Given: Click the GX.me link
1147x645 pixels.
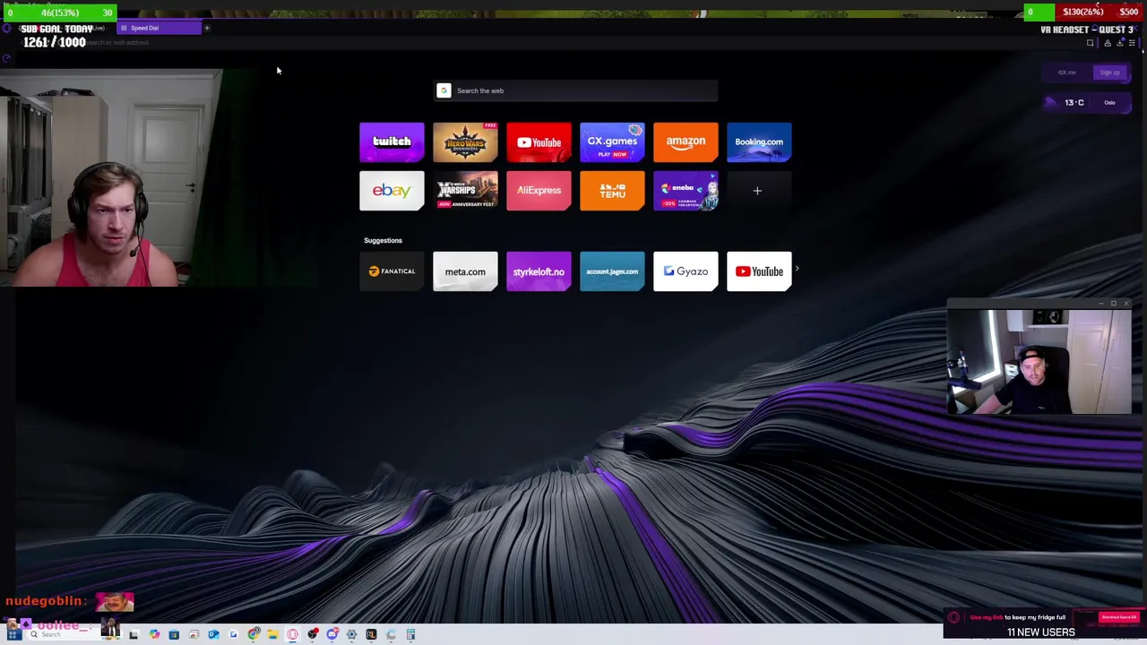Looking at the screenshot, I should pyautogui.click(x=1066, y=73).
